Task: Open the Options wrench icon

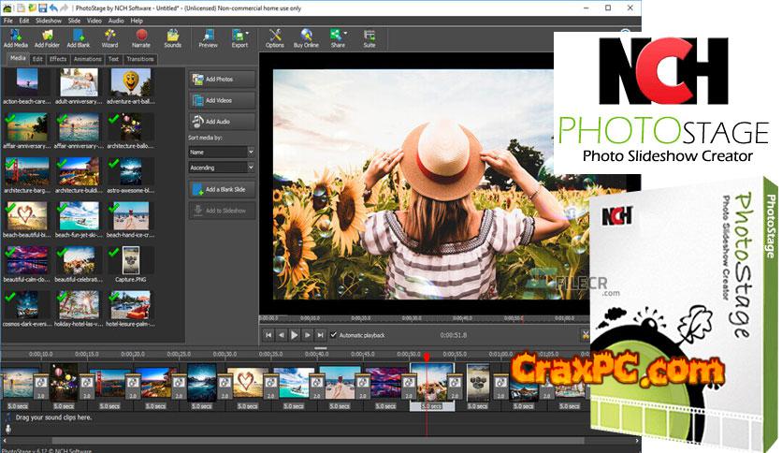Action: click(275, 36)
